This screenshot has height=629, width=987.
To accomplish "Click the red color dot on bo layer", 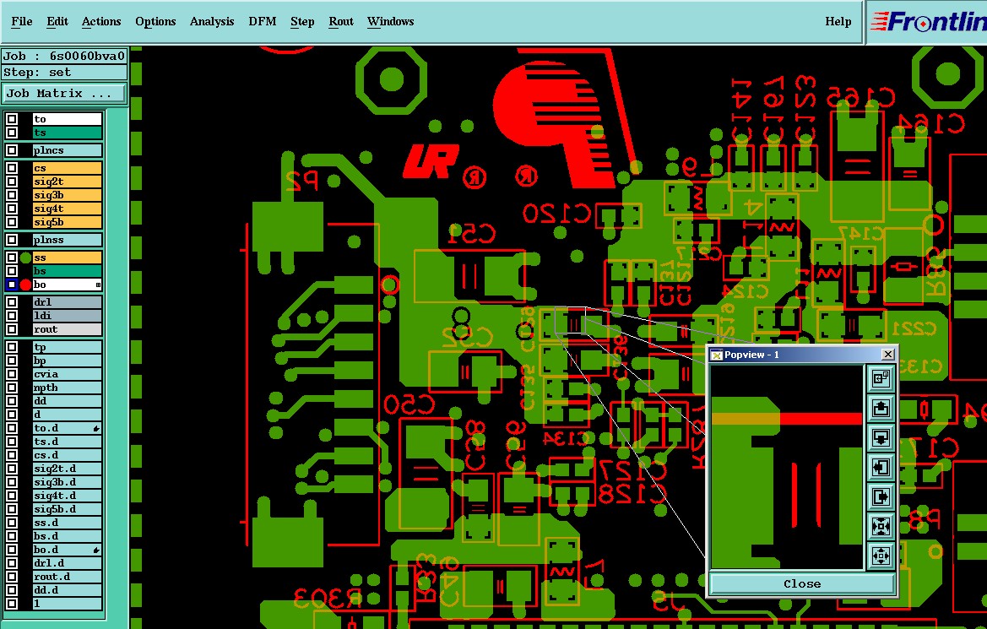I will click(x=25, y=285).
